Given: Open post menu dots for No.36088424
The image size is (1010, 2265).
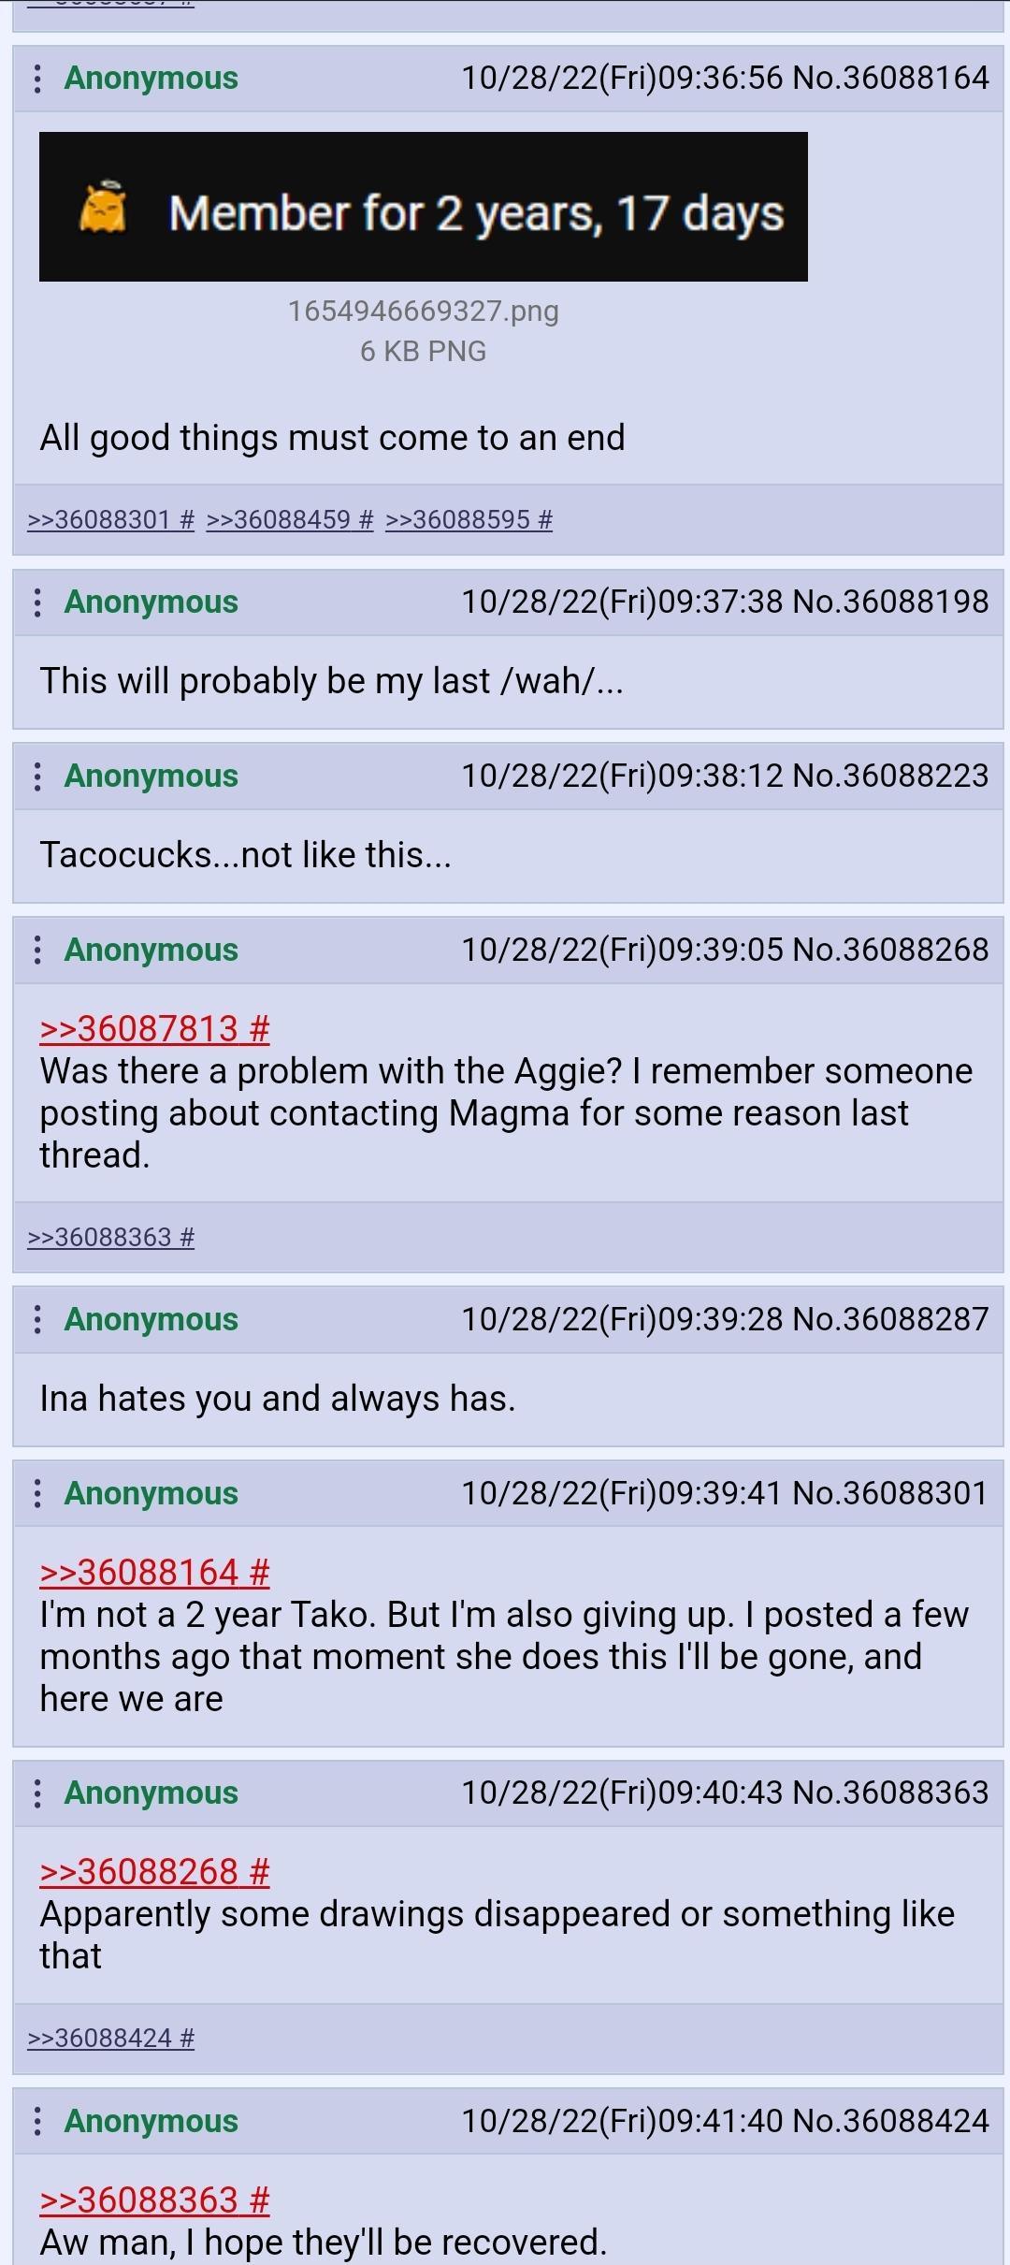Looking at the screenshot, I should pyautogui.click(x=36, y=2121).
